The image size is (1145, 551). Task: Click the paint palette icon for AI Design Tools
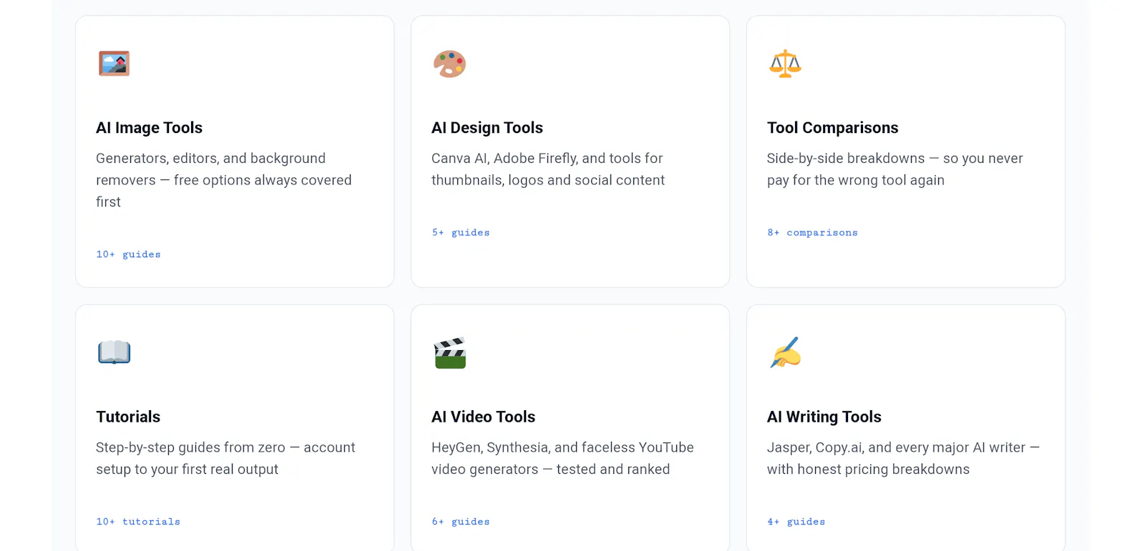point(449,64)
